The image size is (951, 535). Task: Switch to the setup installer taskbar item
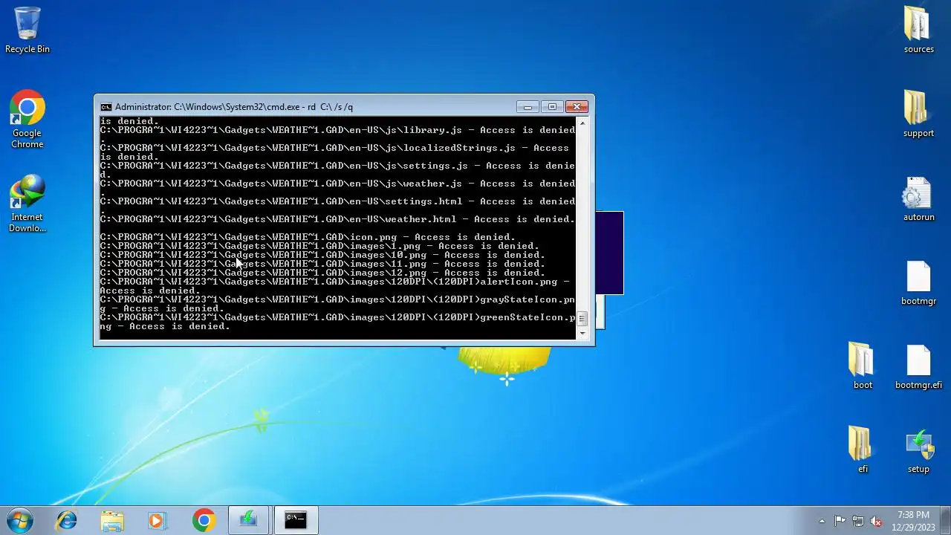point(249,520)
